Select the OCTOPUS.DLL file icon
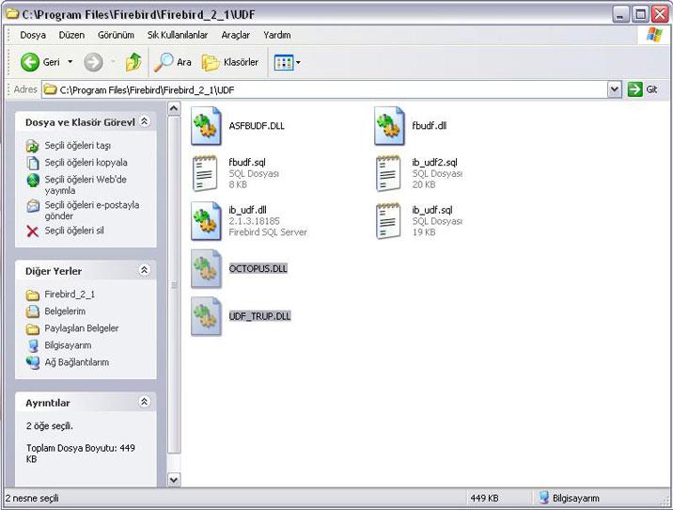The height and width of the screenshot is (510, 673). pos(206,268)
